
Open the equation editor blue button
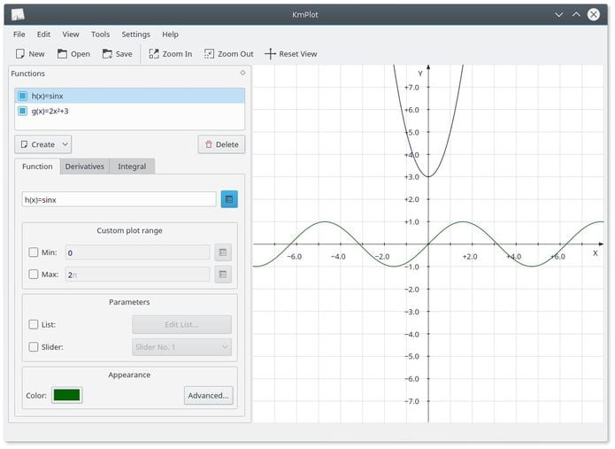point(229,199)
